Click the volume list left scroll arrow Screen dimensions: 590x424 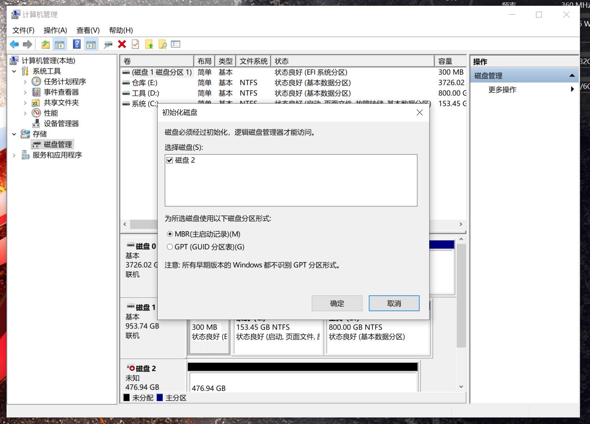point(125,224)
